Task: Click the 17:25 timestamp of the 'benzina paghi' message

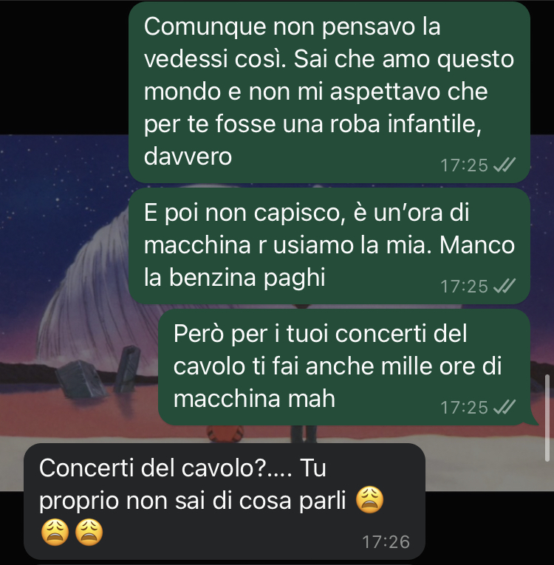Action: [x=464, y=287]
